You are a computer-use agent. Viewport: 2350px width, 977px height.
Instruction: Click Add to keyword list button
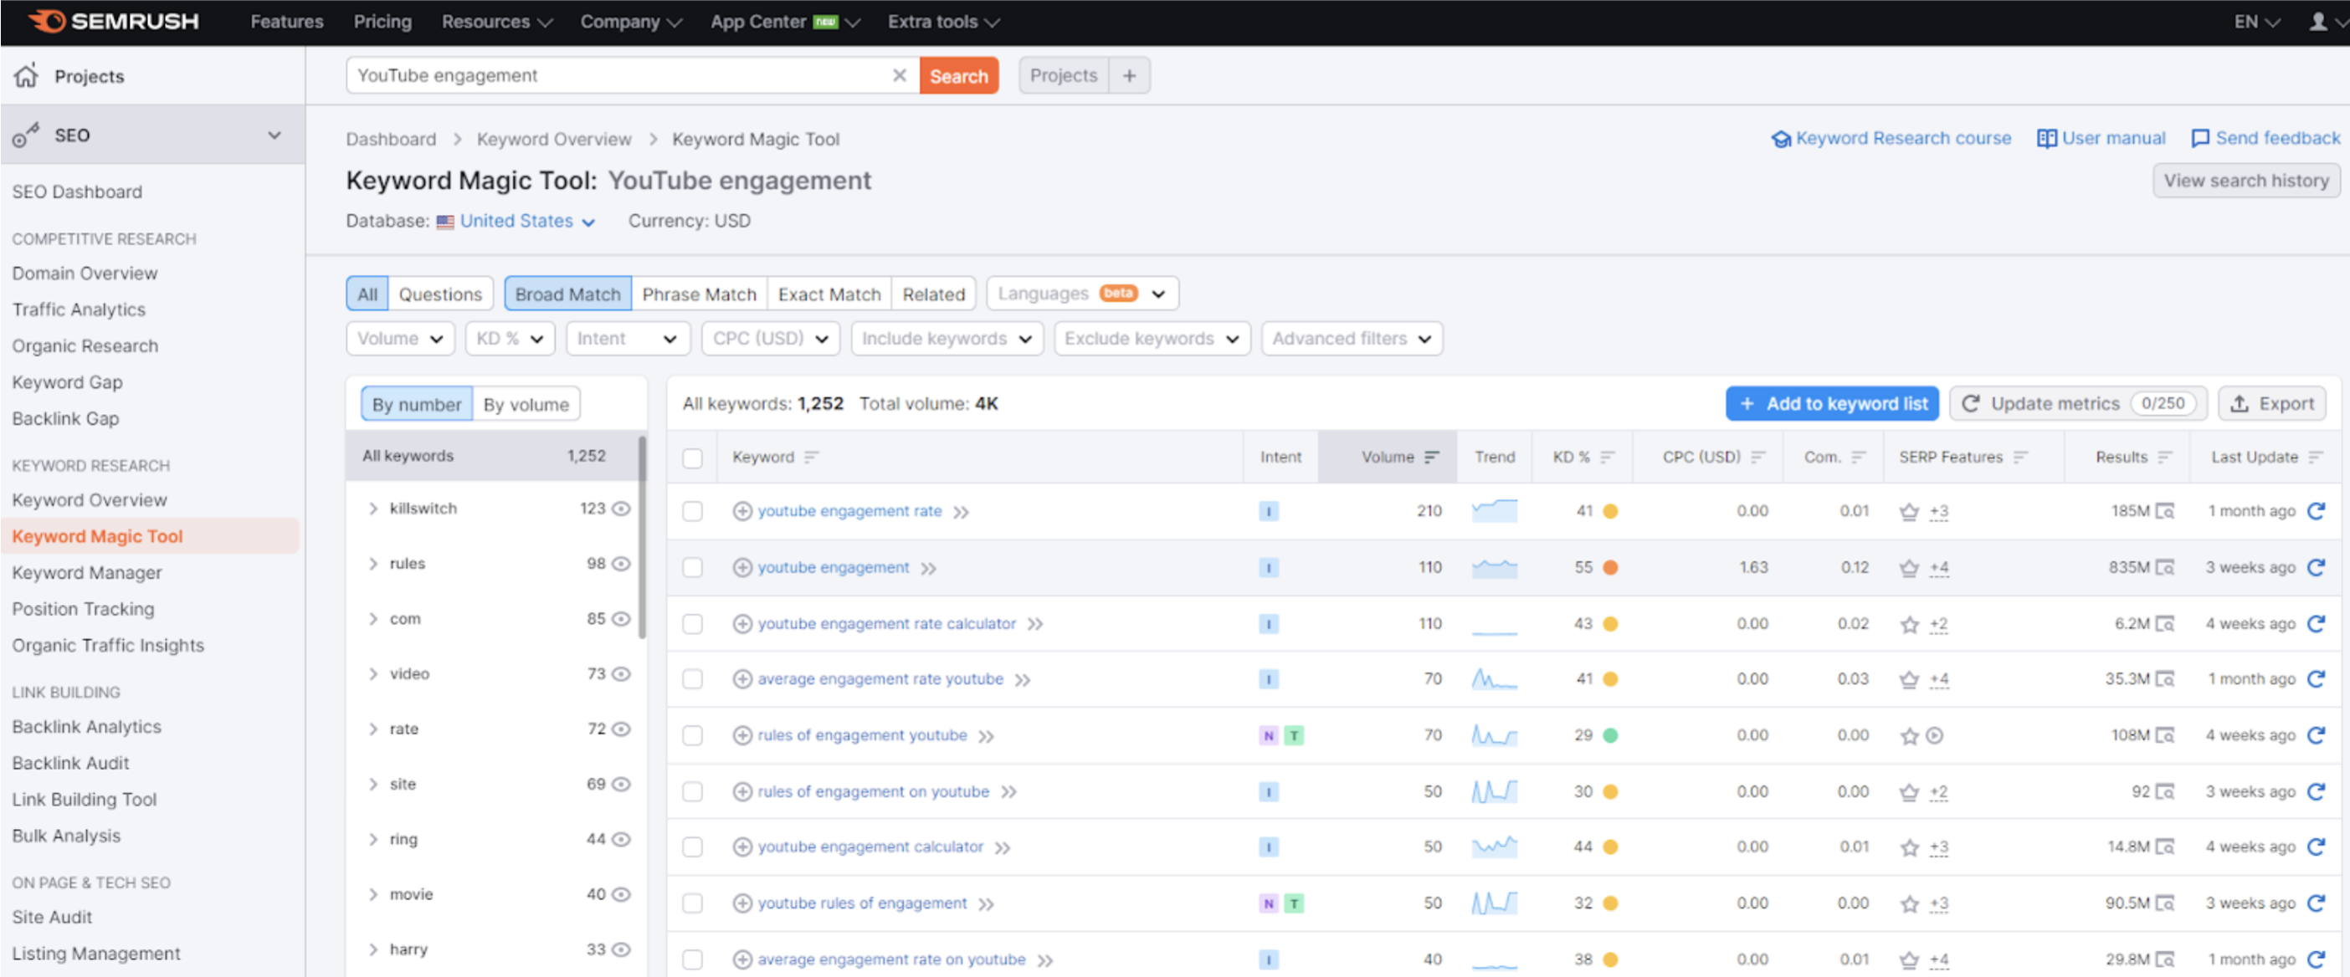[x=1833, y=403]
